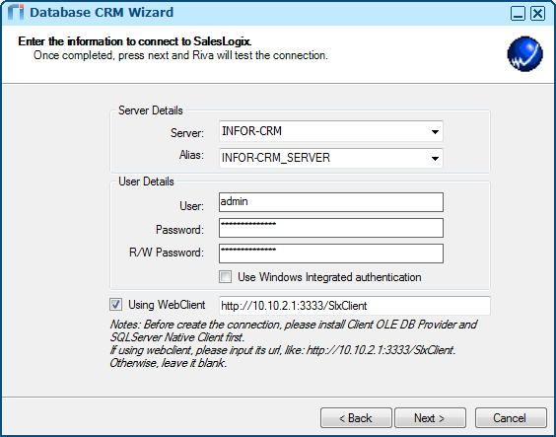556x437 pixels.
Task: Click the Riva app icon in title bar
Action: point(15,13)
